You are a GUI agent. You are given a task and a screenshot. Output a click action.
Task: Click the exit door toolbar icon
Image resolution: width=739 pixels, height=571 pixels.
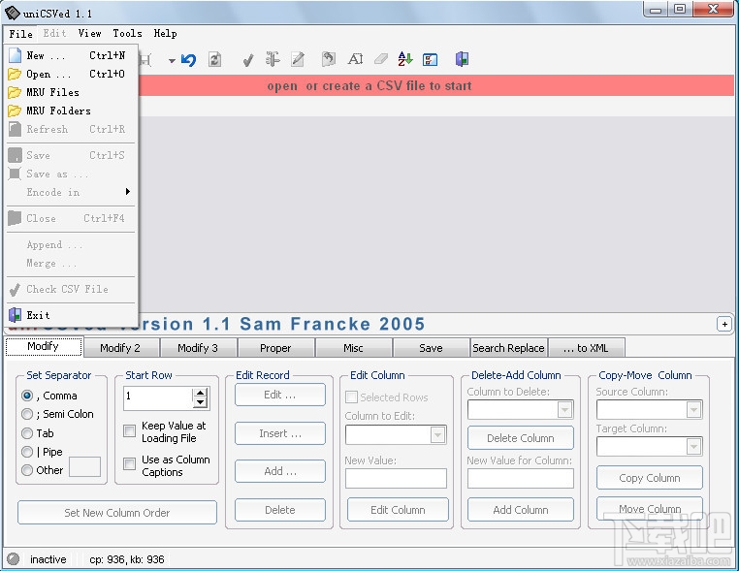(x=462, y=59)
